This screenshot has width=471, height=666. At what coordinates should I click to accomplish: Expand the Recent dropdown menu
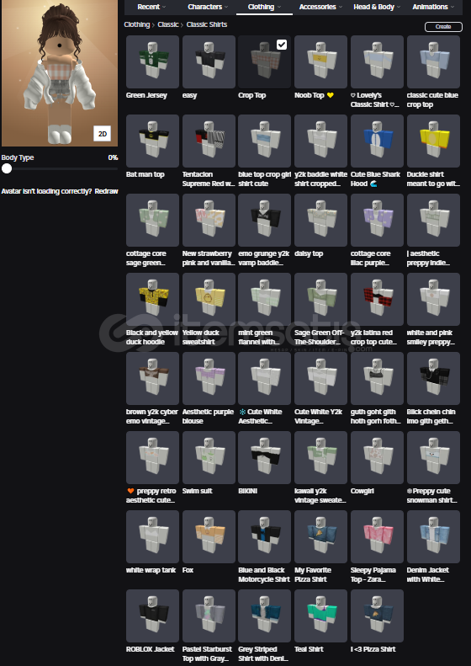tap(151, 7)
